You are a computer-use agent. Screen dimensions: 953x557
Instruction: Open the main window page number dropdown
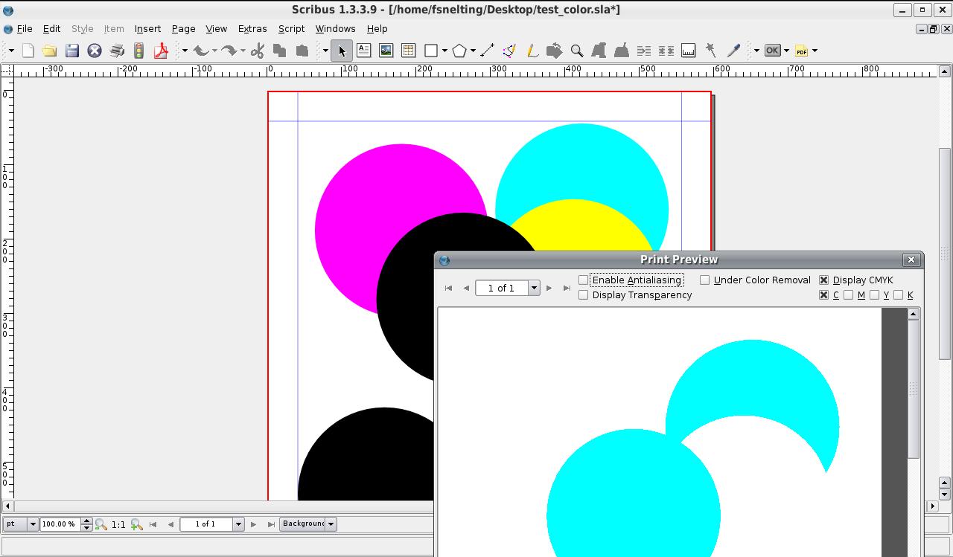point(238,524)
